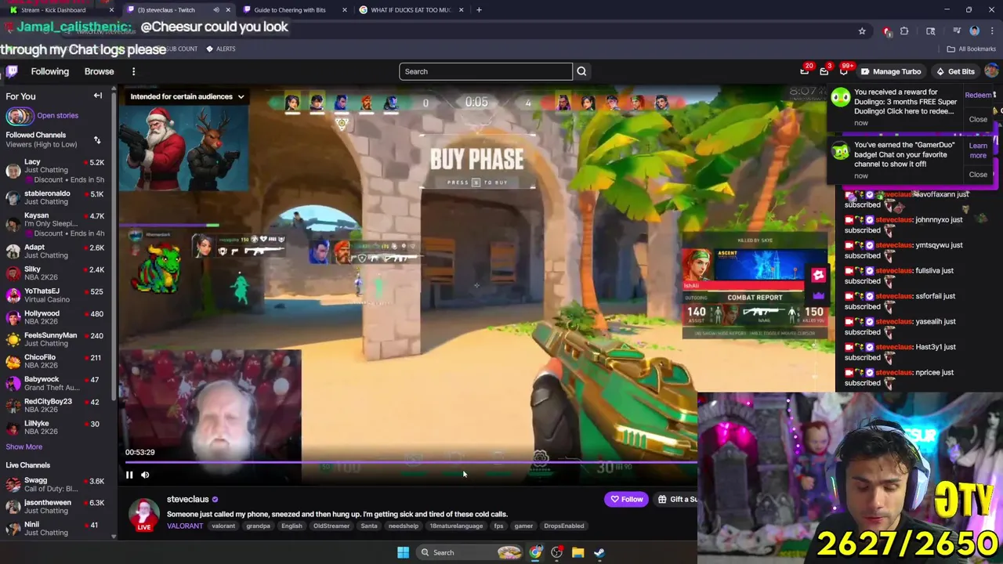Open the Following page
1003x564 pixels.
point(50,71)
